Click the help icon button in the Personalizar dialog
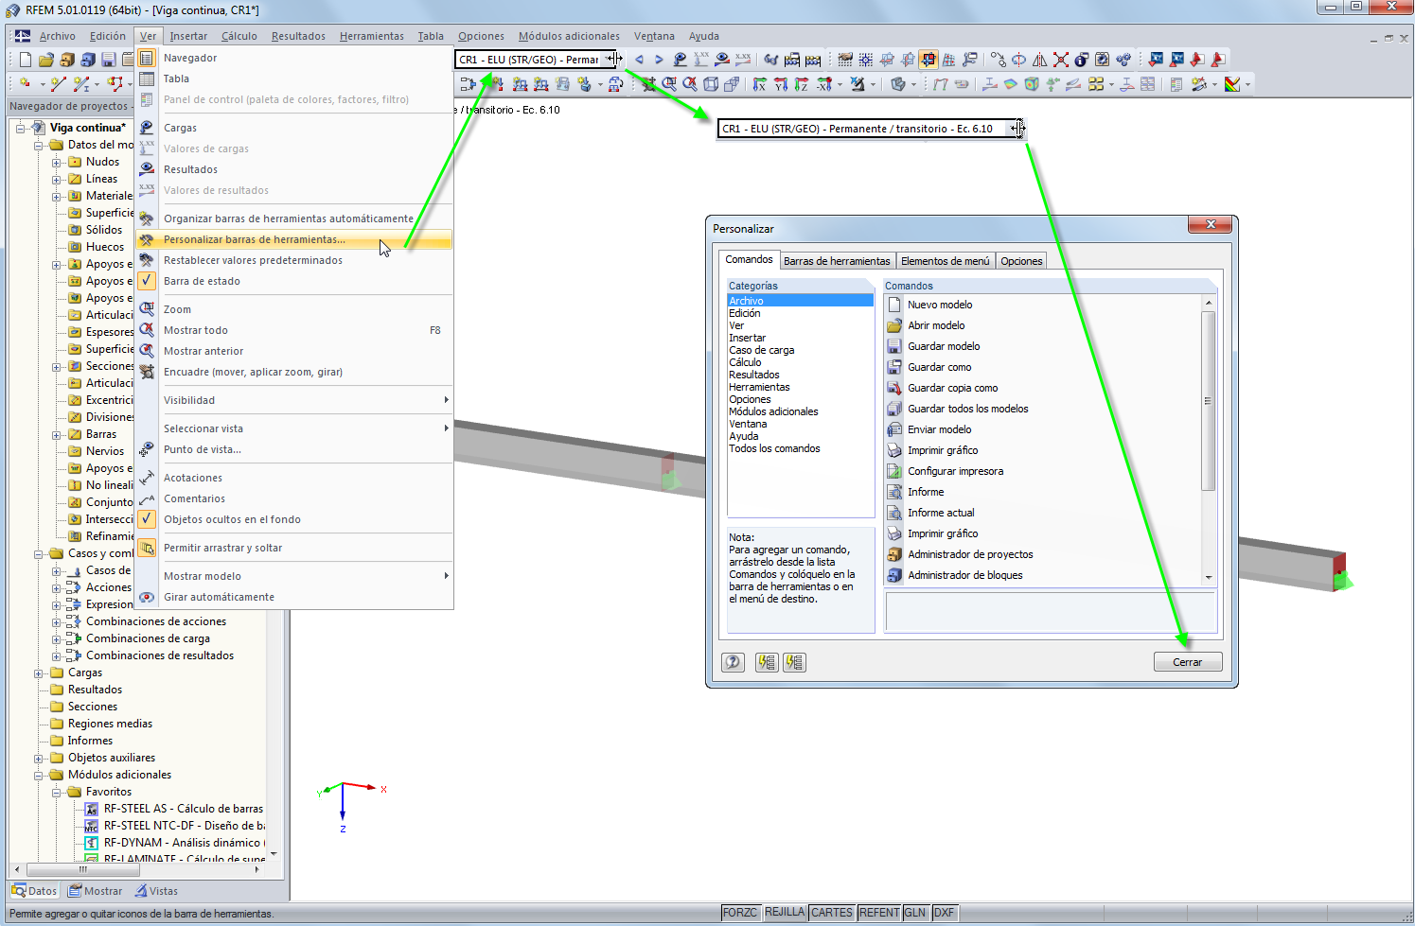The height and width of the screenshot is (926, 1415). click(733, 662)
